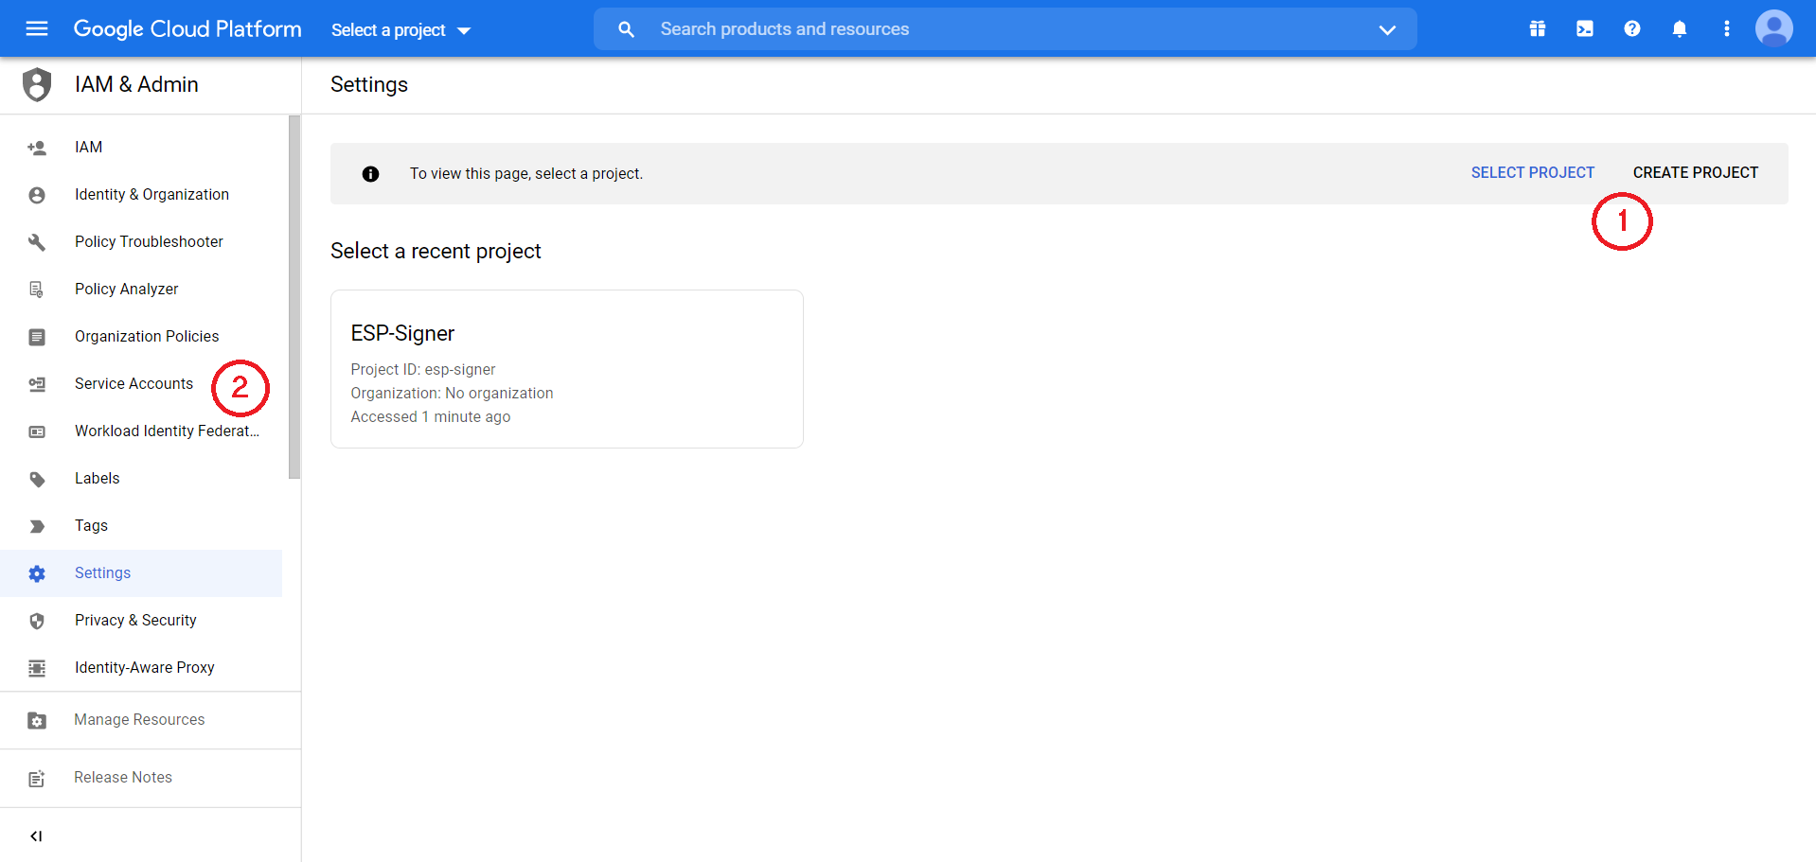This screenshot has height=862, width=1816.
Task: Click the Labels tag icon
Action: pos(37,479)
